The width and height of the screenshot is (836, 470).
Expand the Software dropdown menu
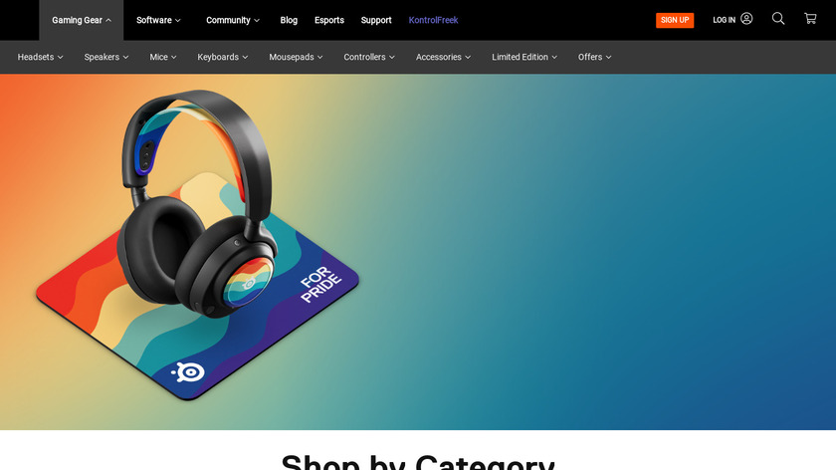(158, 20)
